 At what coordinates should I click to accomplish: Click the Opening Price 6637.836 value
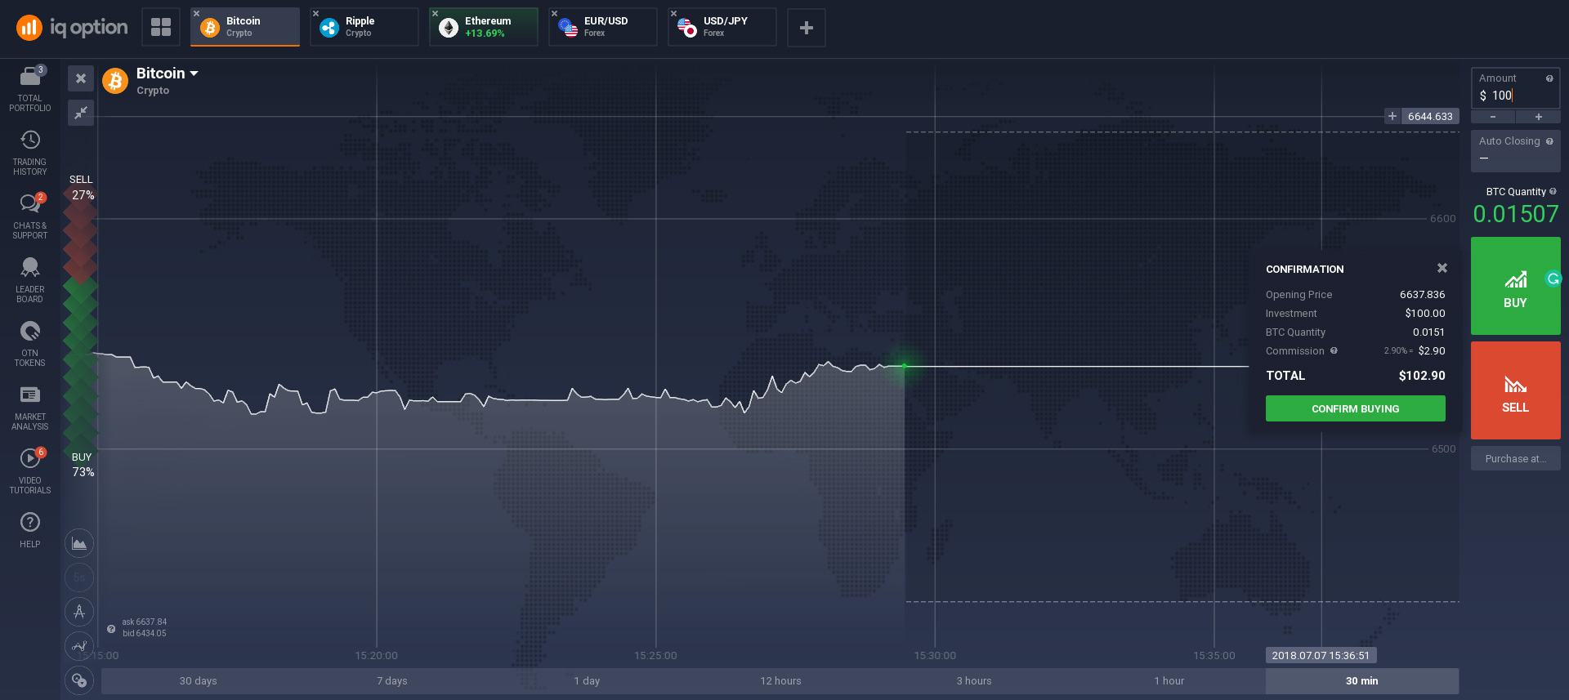coord(1423,294)
